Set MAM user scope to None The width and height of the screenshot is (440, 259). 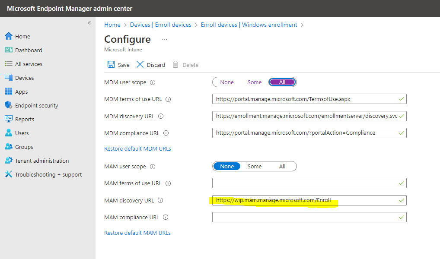coord(227,166)
